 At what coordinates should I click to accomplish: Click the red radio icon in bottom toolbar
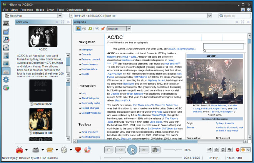pyautogui.click(x=20, y=150)
